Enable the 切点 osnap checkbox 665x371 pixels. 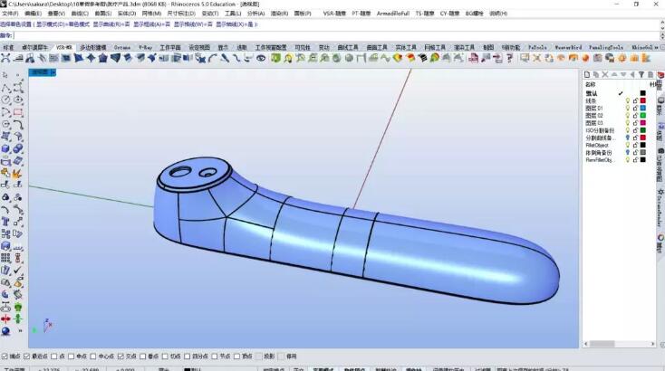(165, 357)
